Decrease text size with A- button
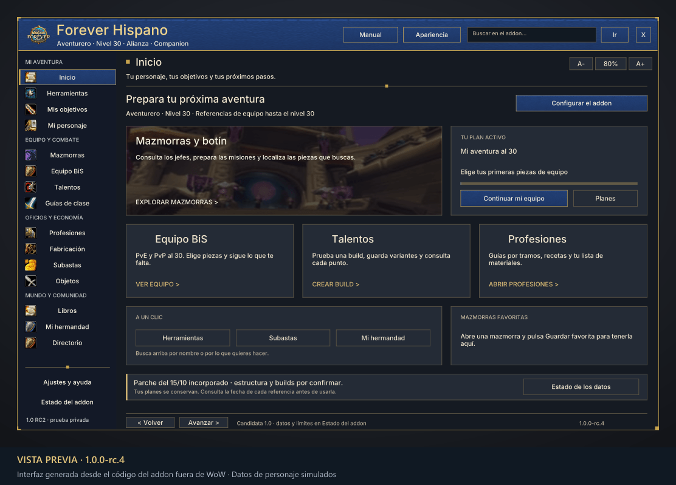 point(581,64)
